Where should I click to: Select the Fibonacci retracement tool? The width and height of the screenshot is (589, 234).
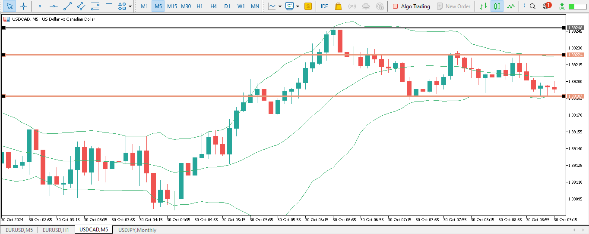pyautogui.click(x=95, y=6)
